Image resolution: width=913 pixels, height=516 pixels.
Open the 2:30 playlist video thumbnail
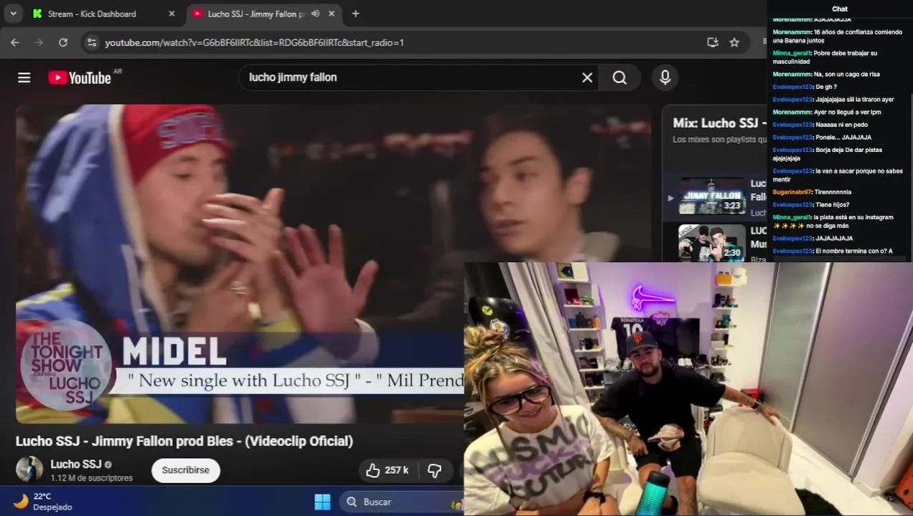(712, 243)
